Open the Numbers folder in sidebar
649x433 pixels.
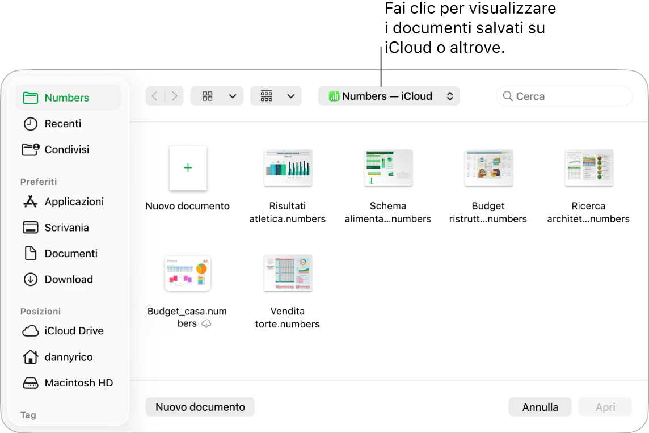(x=68, y=98)
